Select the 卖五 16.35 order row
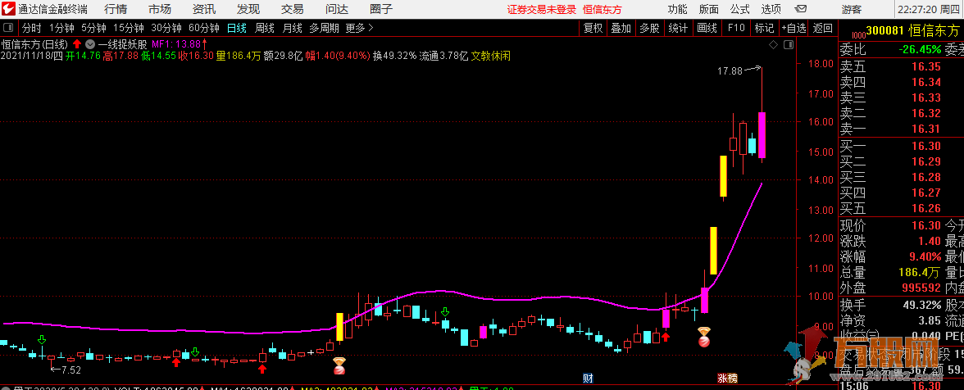The image size is (964, 390). pyautogui.click(x=902, y=67)
